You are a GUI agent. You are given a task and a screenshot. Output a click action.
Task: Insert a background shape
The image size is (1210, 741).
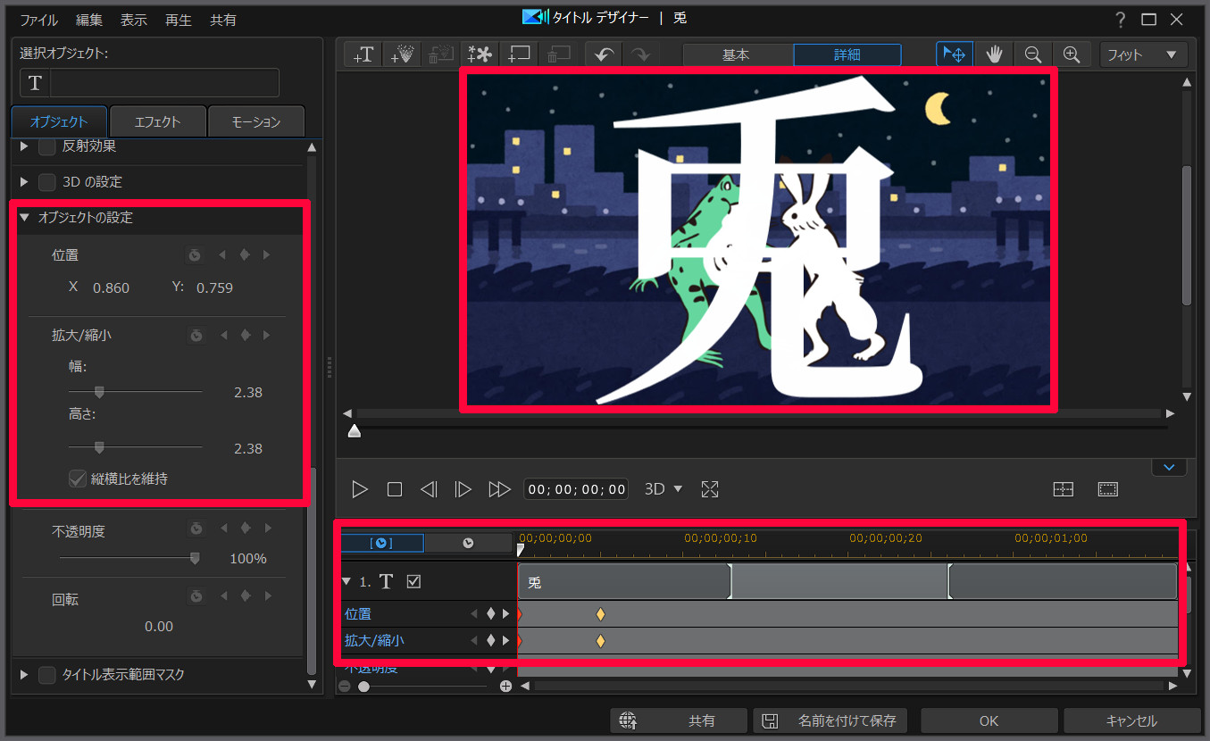[x=520, y=54]
